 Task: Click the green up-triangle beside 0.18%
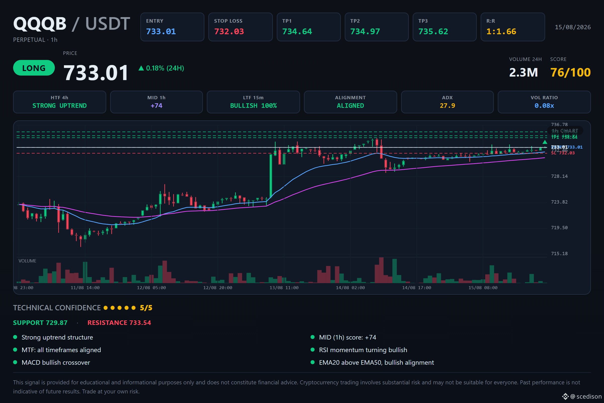click(x=141, y=68)
